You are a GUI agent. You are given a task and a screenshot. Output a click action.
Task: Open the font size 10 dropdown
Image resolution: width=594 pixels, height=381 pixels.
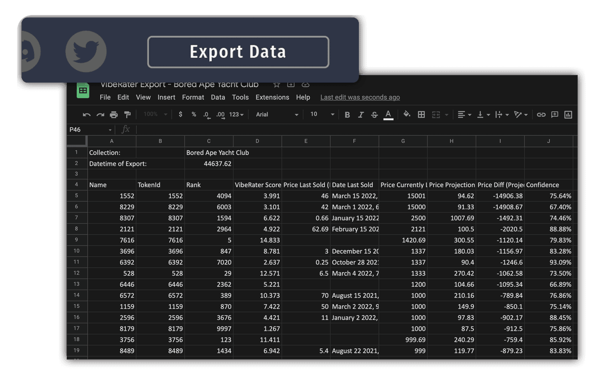pyautogui.click(x=322, y=114)
